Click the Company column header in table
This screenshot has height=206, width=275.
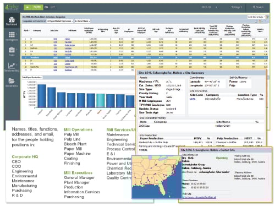click(x=37, y=30)
